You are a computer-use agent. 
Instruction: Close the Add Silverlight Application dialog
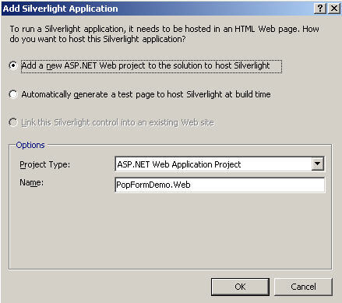point(334,9)
